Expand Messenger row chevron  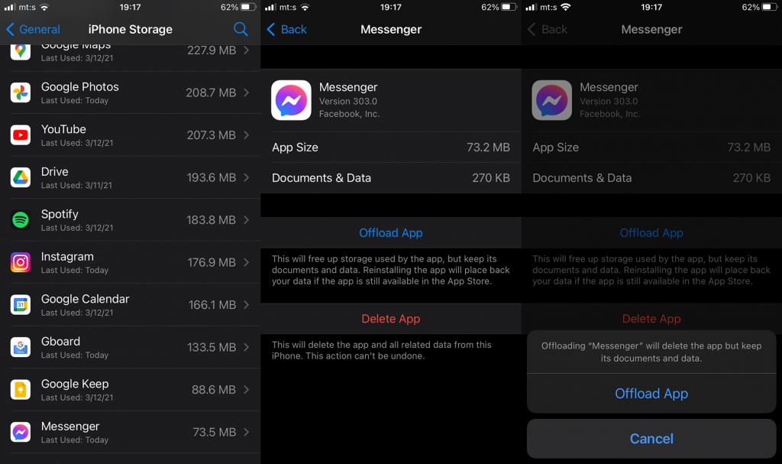(247, 433)
